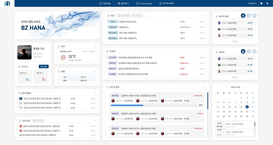Click the briefcase icon next to 내 업무

point(107,51)
